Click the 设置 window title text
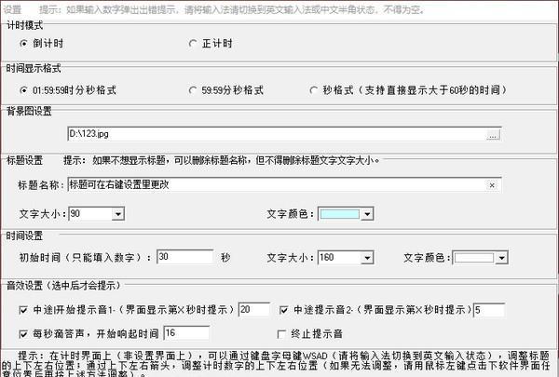Viewport: 559px width, 377px height. coord(12,9)
